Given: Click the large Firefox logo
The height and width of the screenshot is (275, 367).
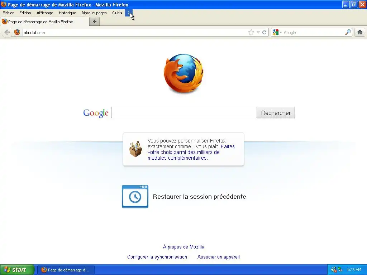Looking at the screenshot, I should pyautogui.click(x=183, y=73).
